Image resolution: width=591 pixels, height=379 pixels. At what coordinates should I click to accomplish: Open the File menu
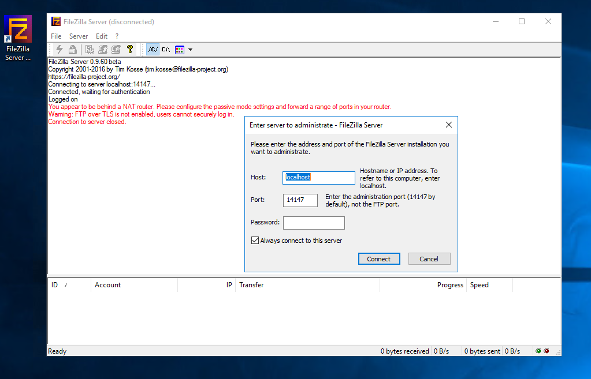tap(56, 36)
